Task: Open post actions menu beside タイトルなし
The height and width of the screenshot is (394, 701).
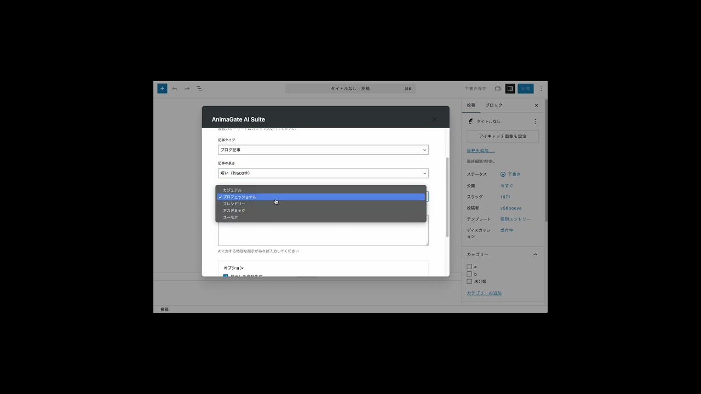Action: (x=535, y=121)
